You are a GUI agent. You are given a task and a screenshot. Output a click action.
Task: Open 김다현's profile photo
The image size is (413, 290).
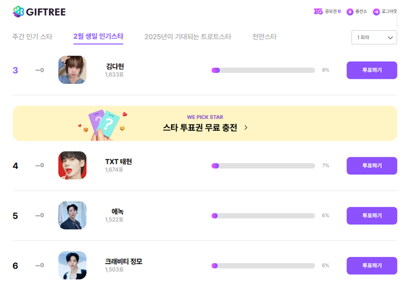tap(72, 70)
